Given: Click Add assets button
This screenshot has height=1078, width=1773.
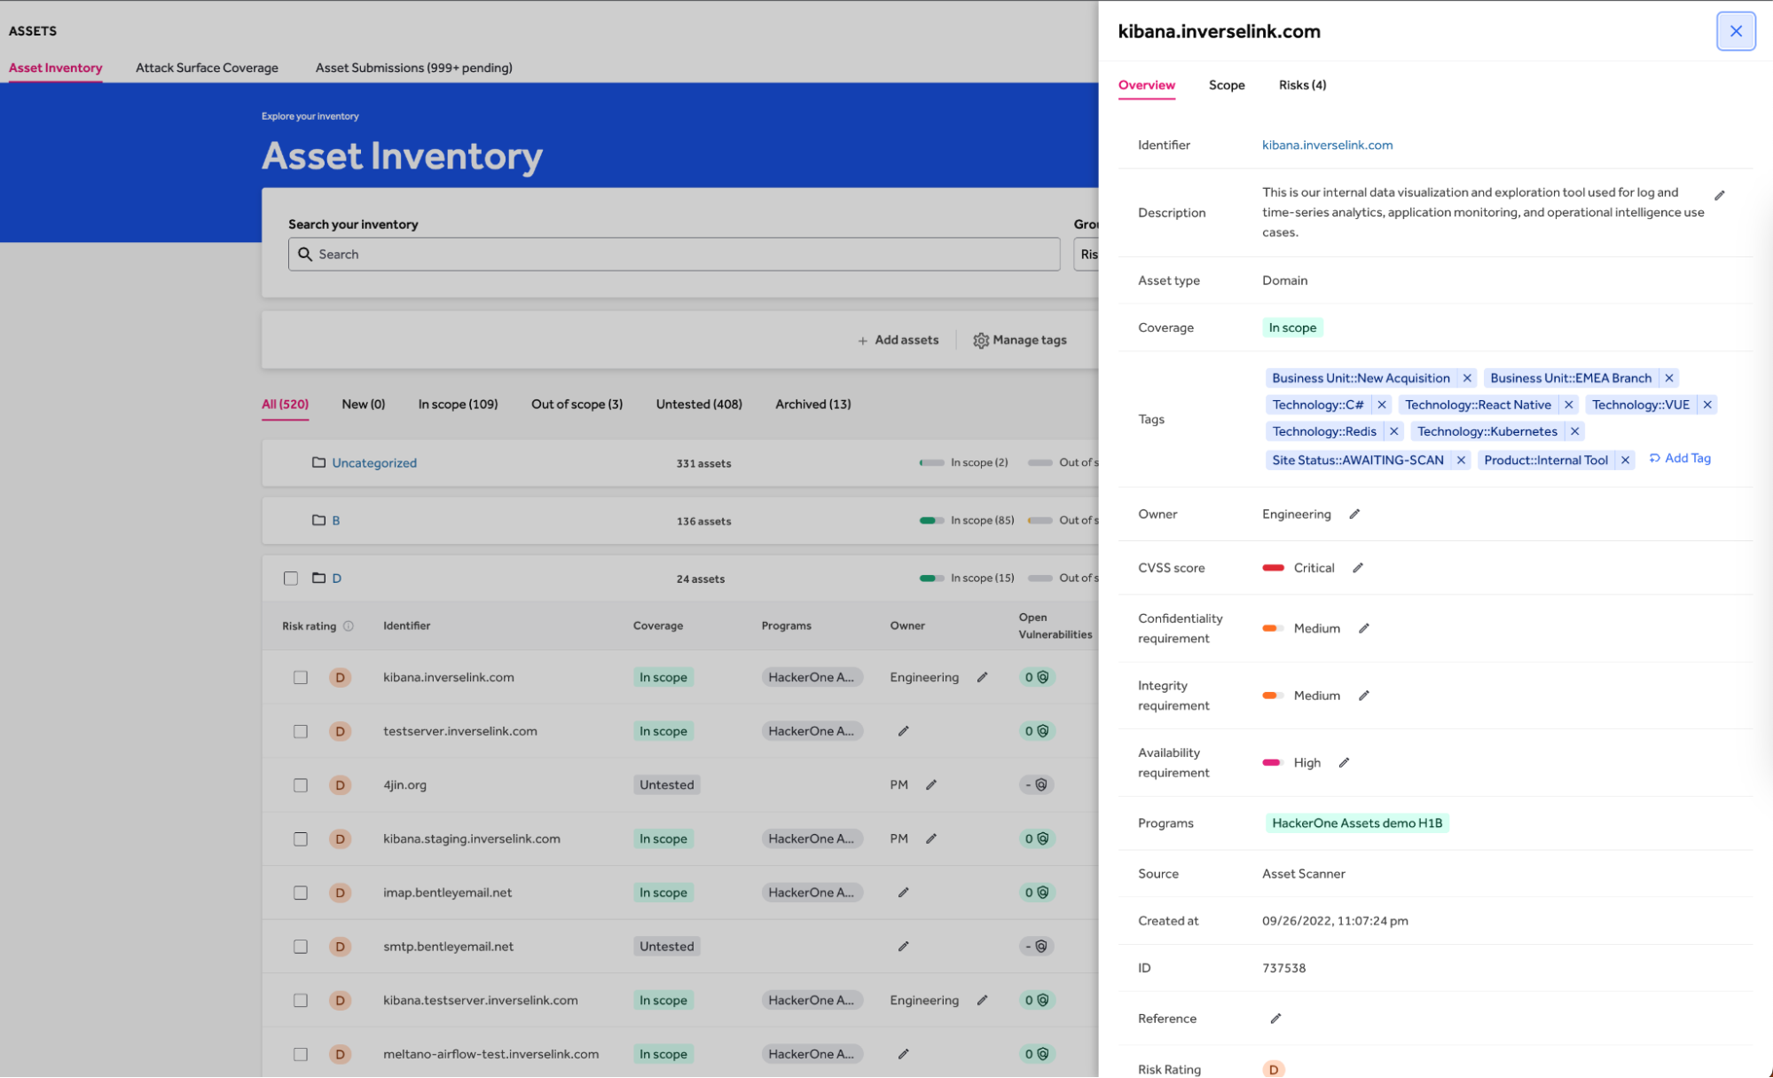Looking at the screenshot, I should coord(898,340).
